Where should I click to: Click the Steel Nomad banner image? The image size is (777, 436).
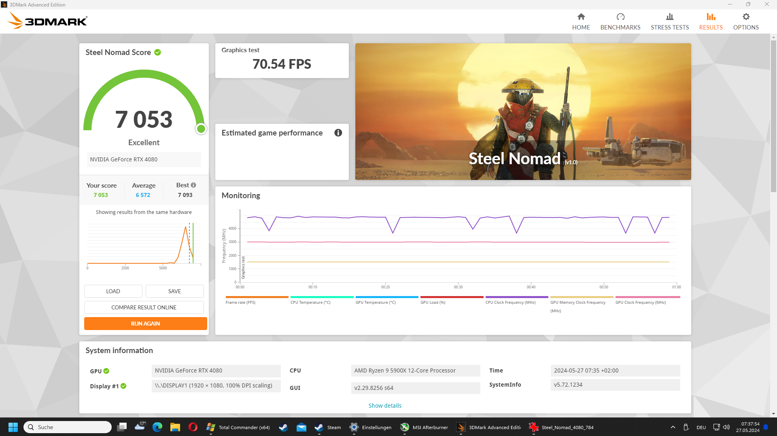(523, 112)
